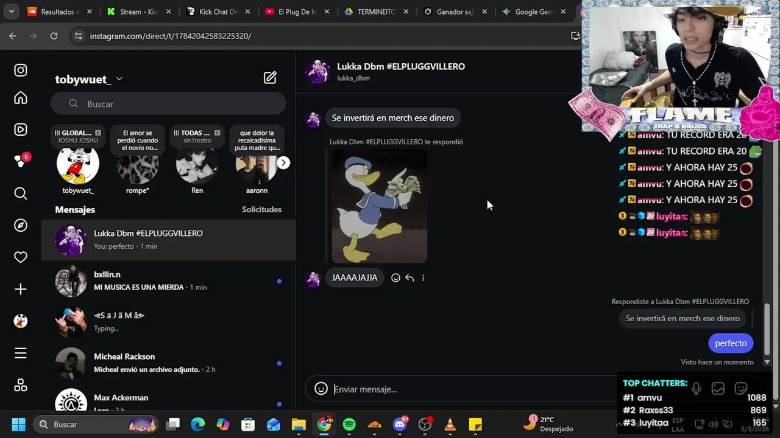Image resolution: width=780 pixels, height=438 pixels.
Task: Open the Solicitudes message requests
Action: pyautogui.click(x=261, y=209)
